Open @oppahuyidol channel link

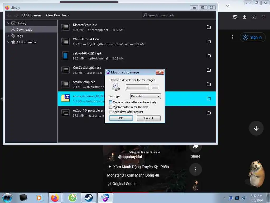pos(130,157)
